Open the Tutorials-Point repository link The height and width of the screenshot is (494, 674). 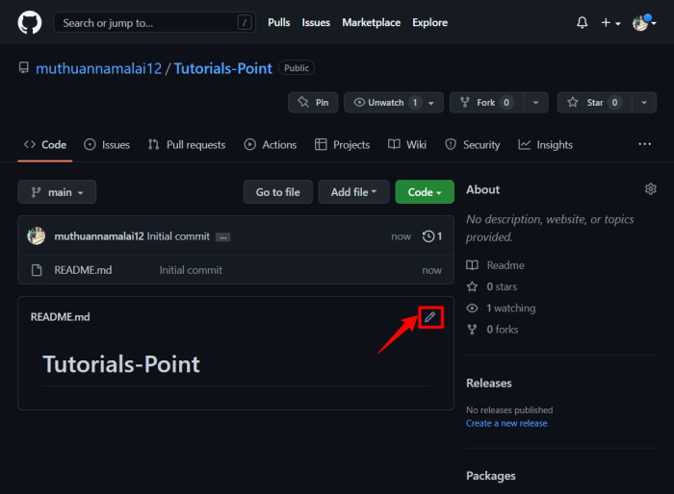pyautogui.click(x=222, y=68)
